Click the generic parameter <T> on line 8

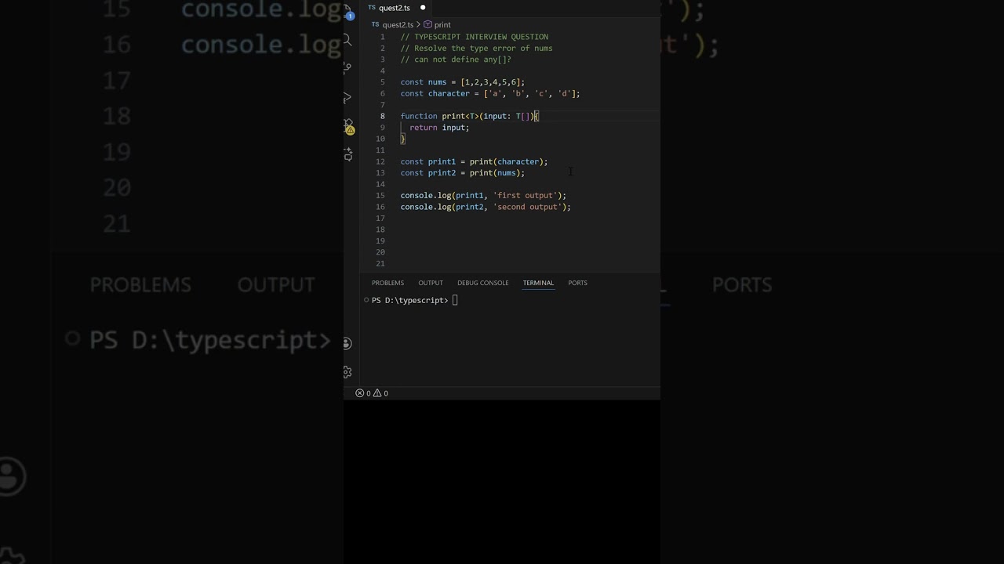472,116
